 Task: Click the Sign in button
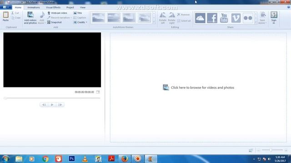274,18
